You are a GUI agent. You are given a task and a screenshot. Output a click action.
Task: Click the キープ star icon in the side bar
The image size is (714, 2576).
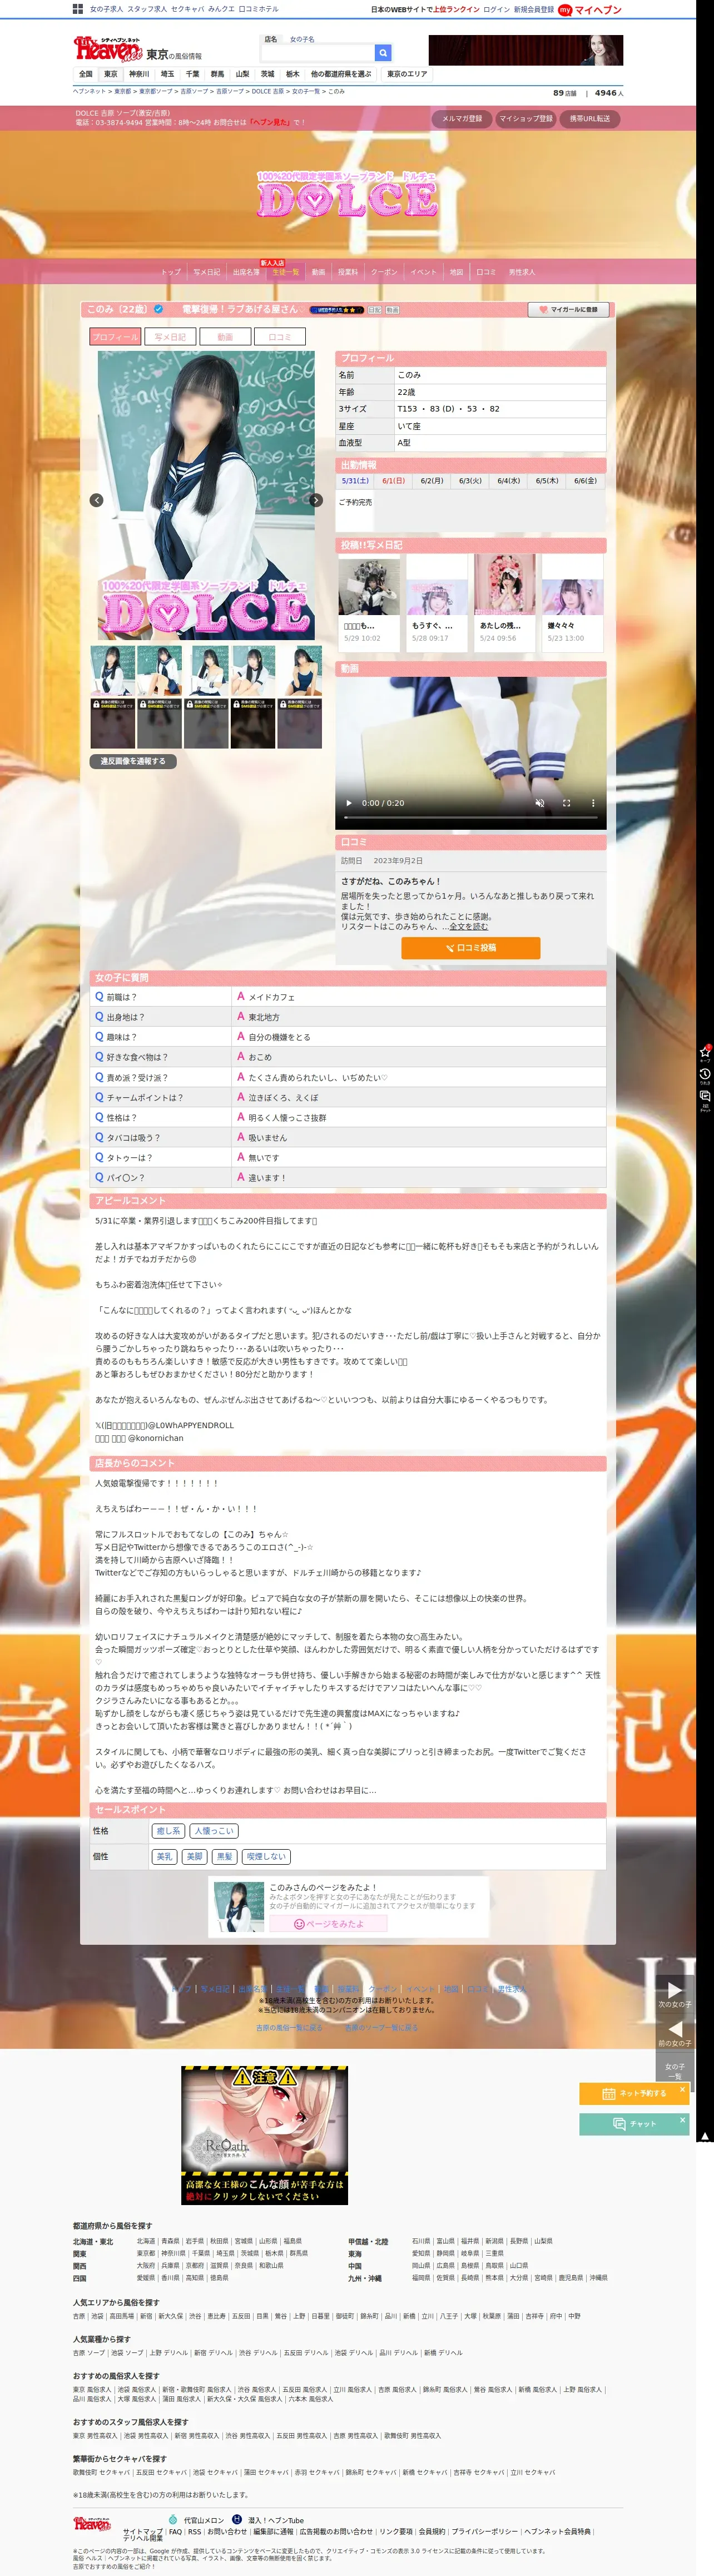coord(705,1053)
